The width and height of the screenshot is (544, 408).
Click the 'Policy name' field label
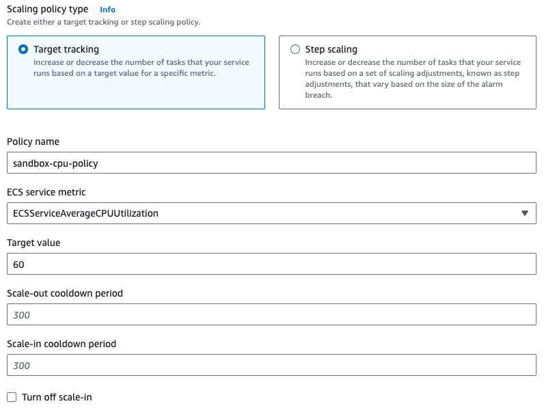coord(33,141)
